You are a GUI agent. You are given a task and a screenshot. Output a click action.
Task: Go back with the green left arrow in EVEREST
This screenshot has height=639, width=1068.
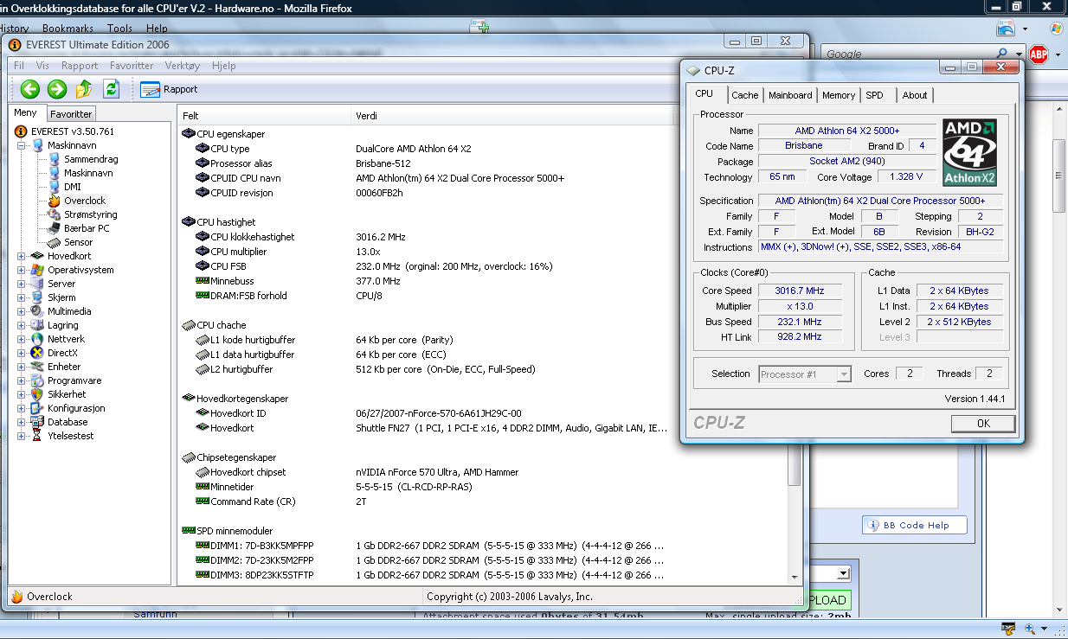(x=30, y=88)
